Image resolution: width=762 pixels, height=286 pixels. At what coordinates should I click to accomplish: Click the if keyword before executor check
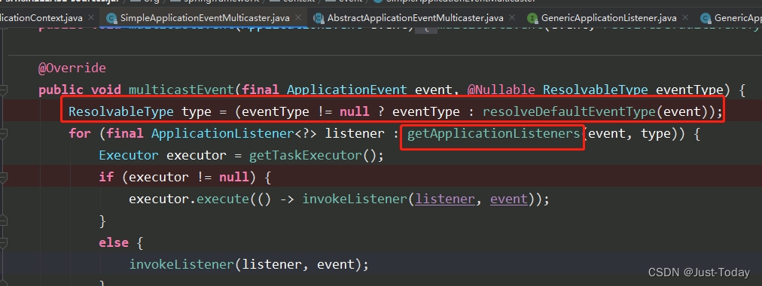(x=106, y=177)
